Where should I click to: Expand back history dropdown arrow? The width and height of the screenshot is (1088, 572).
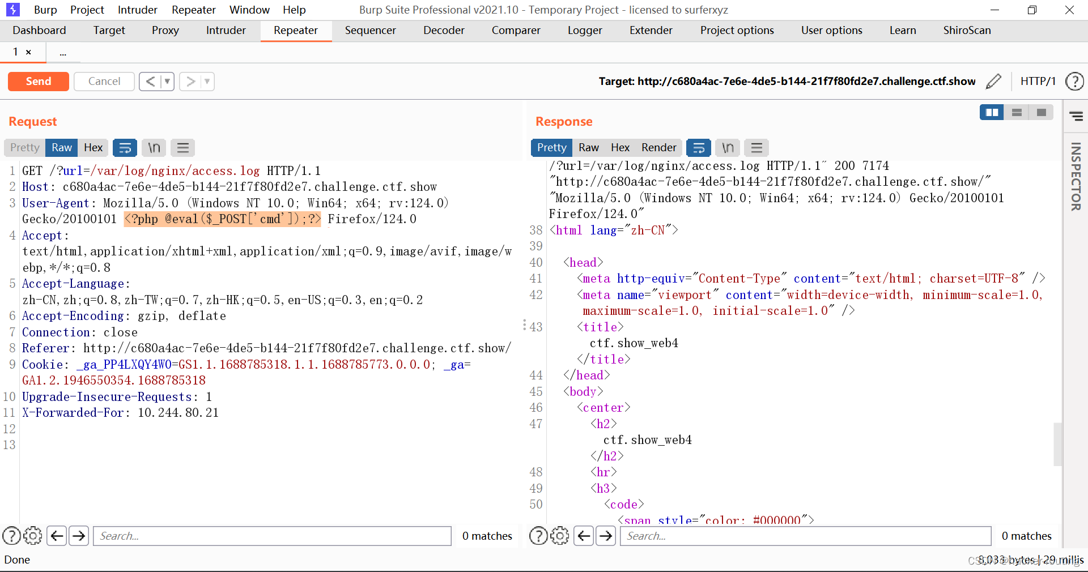[167, 82]
